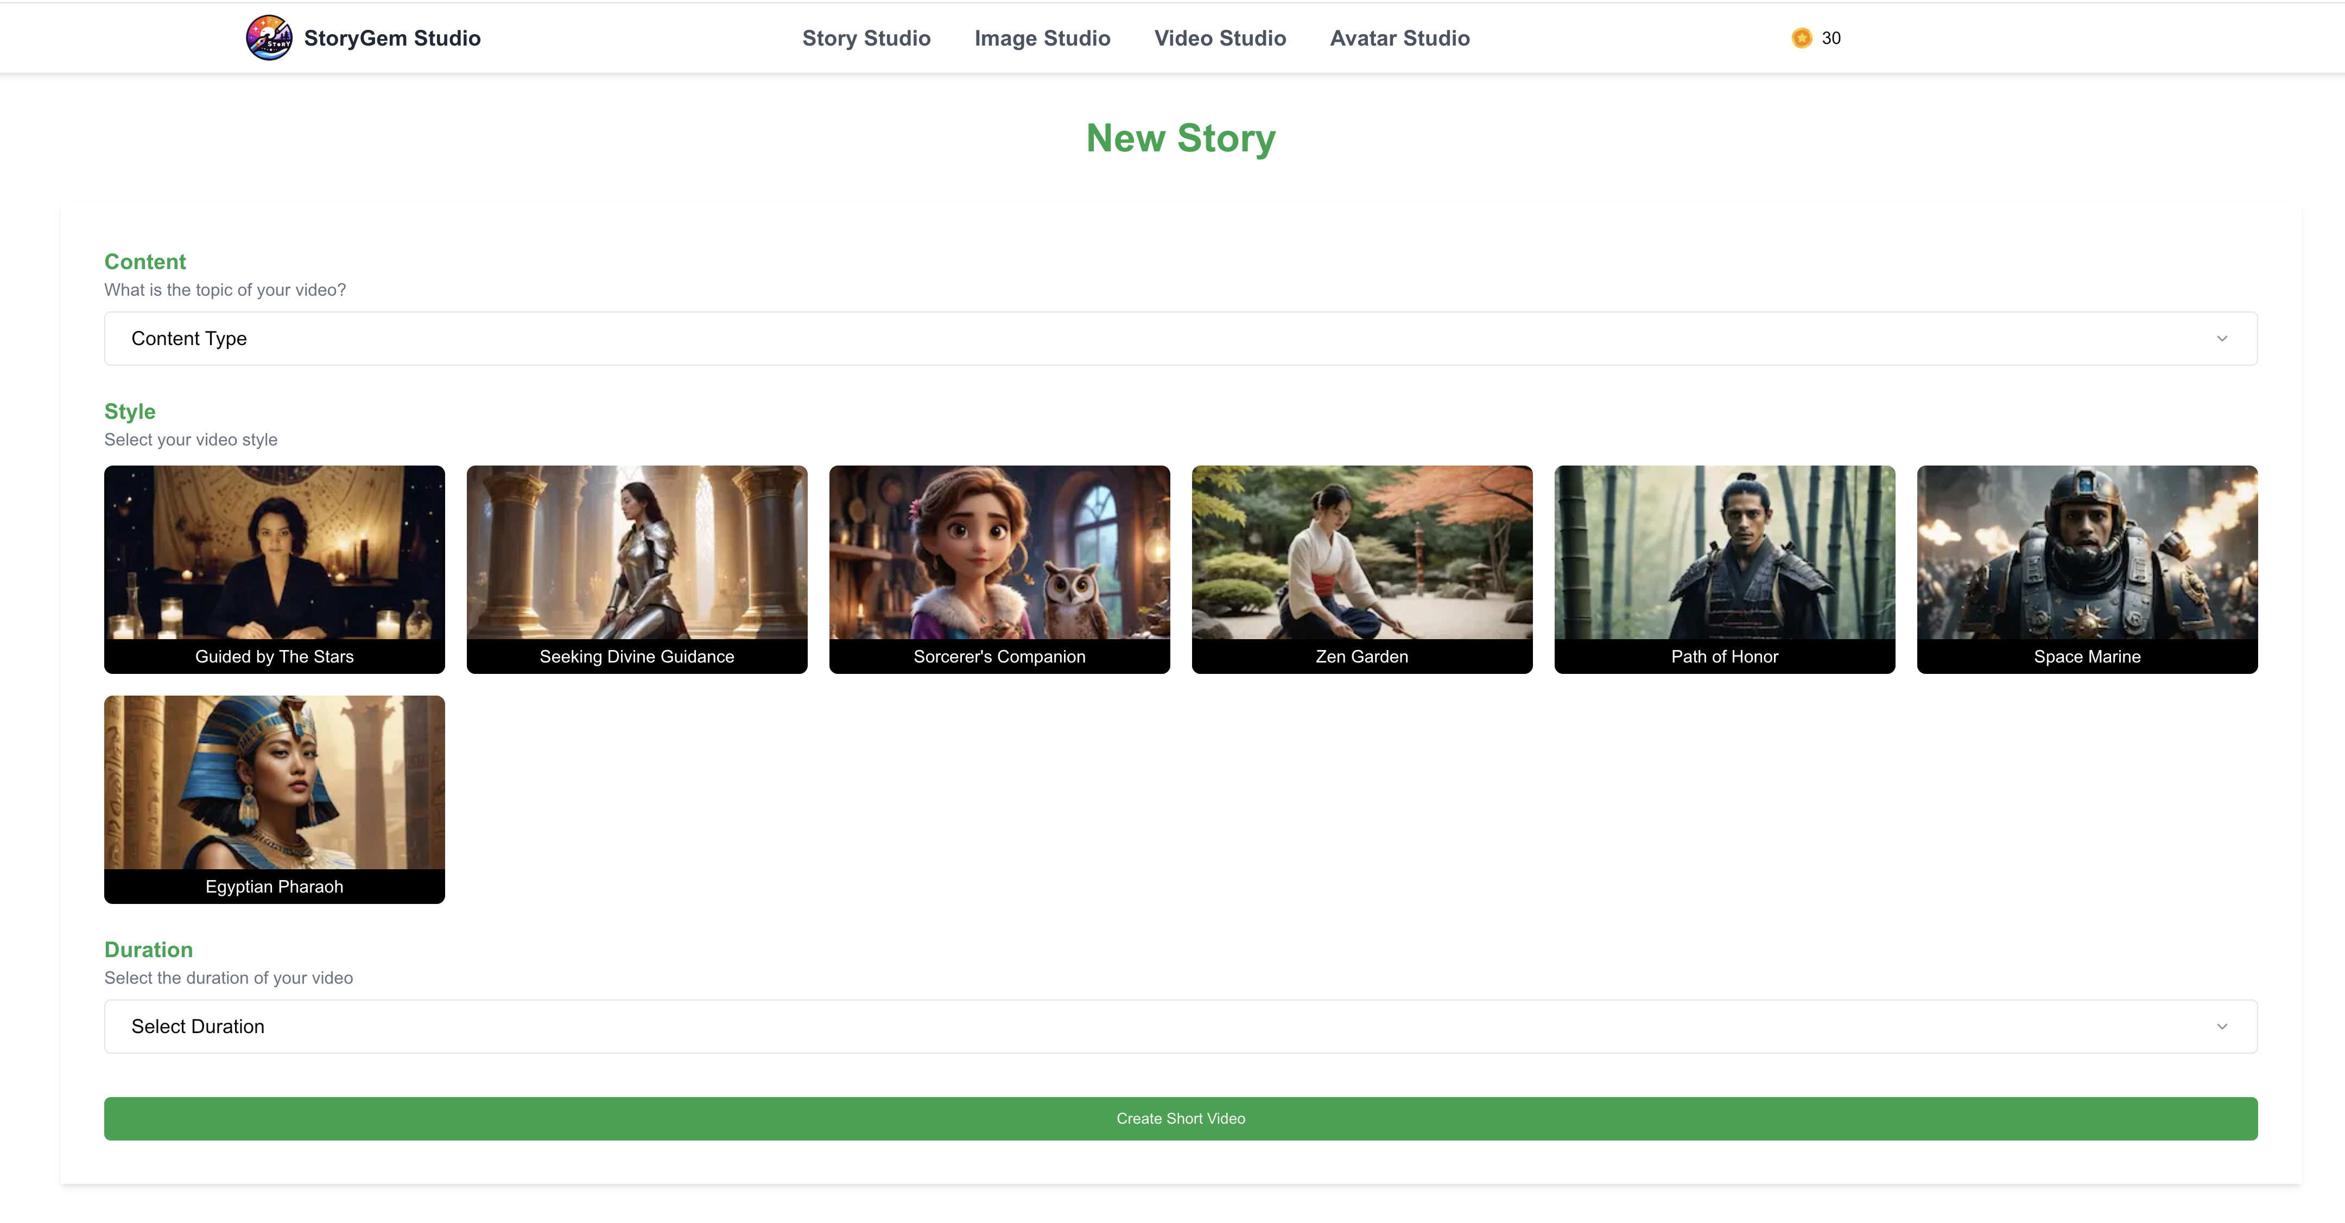Screen dimensions: 2345x1223
Task: Click the StoryGem Studio title text
Action: (391, 38)
